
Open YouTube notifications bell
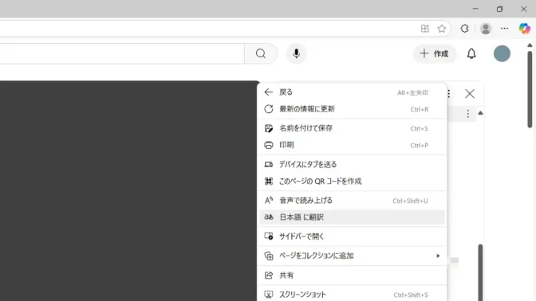(x=471, y=53)
